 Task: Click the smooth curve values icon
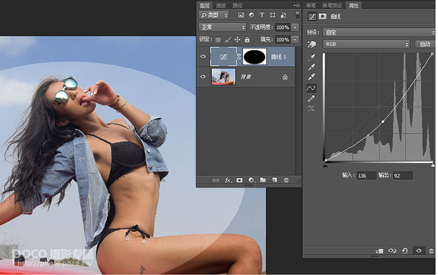(x=312, y=108)
